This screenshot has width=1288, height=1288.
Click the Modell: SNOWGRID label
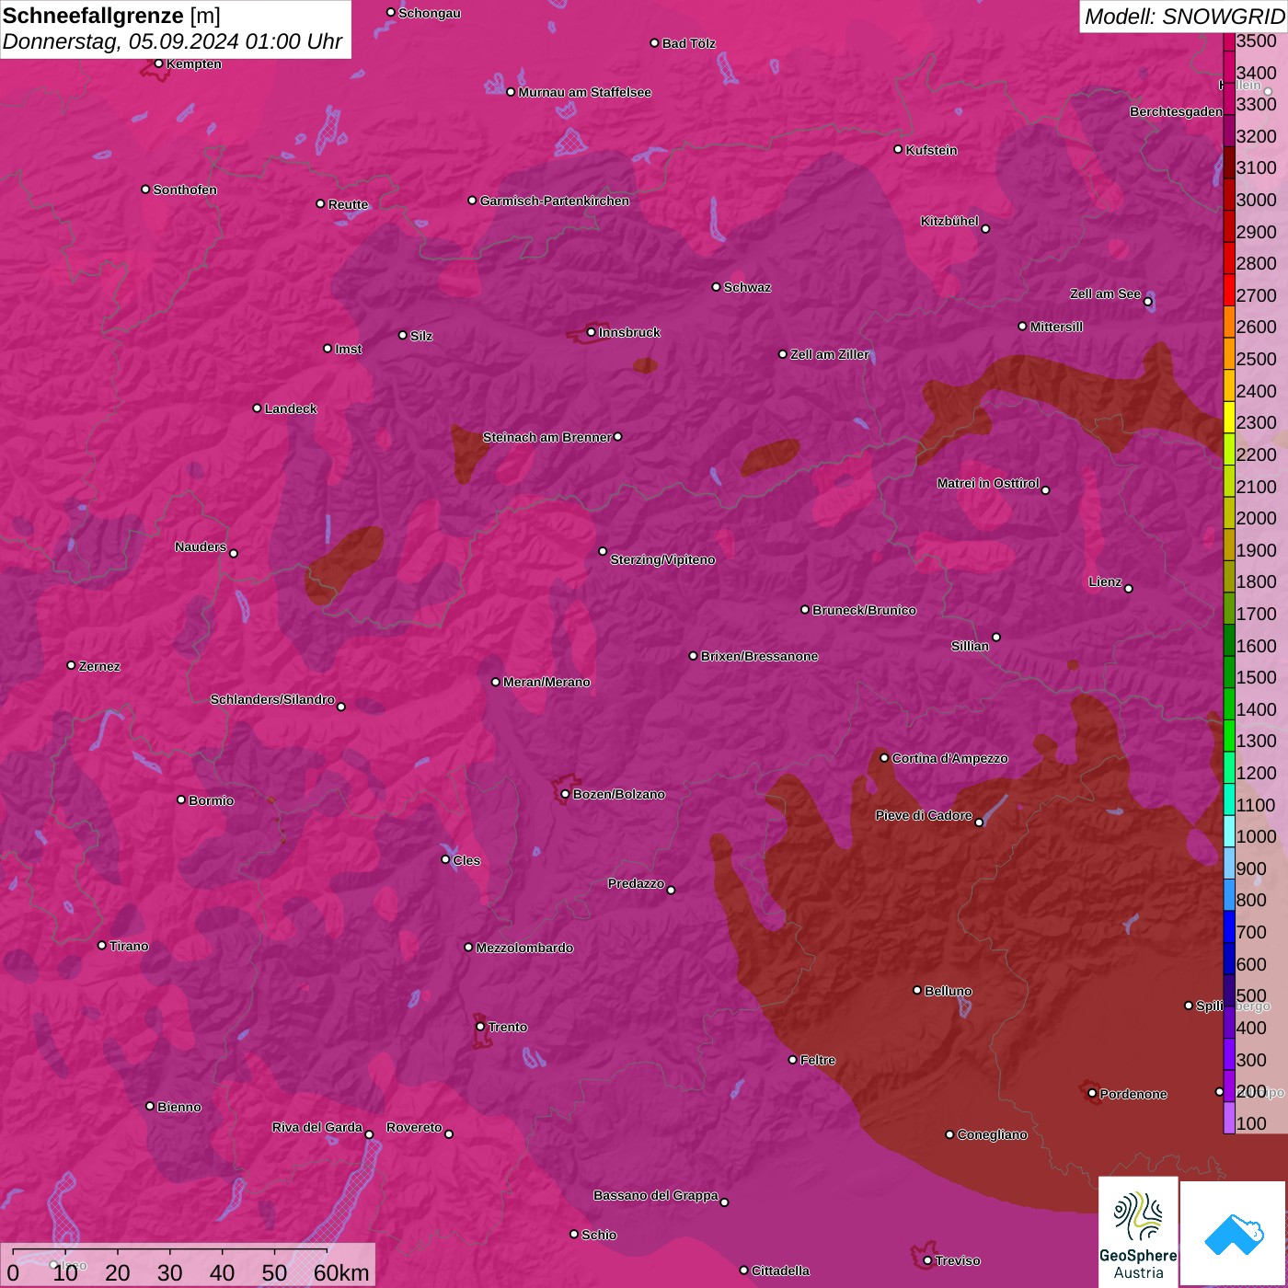coord(1184,16)
